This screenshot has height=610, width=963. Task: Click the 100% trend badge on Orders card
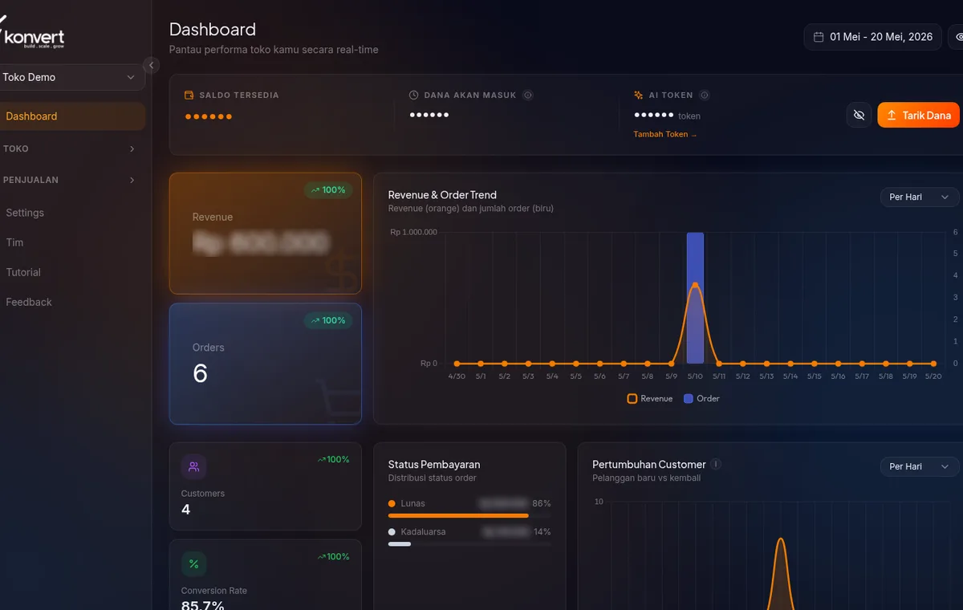coord(328,320)
